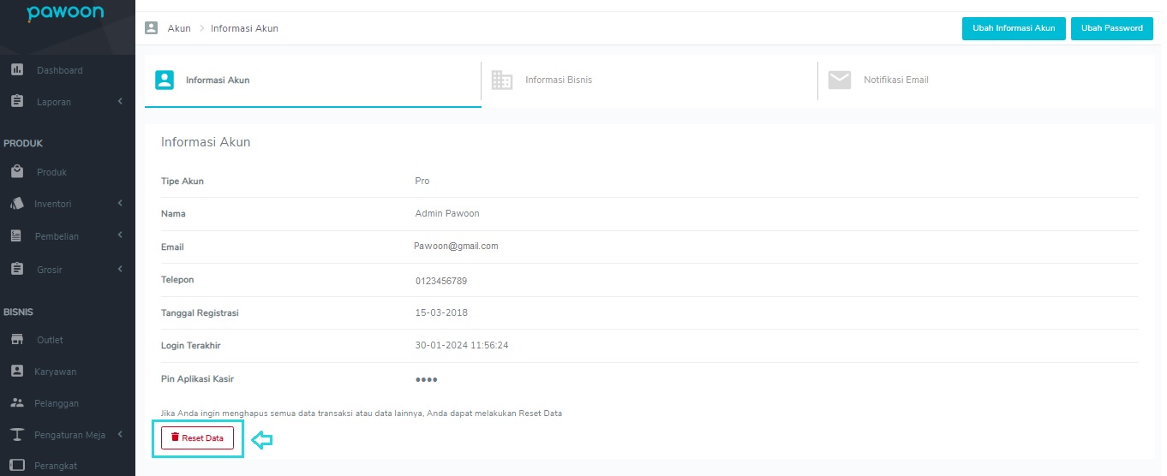Open the Dashboard menu item

[x=60, y=70]
